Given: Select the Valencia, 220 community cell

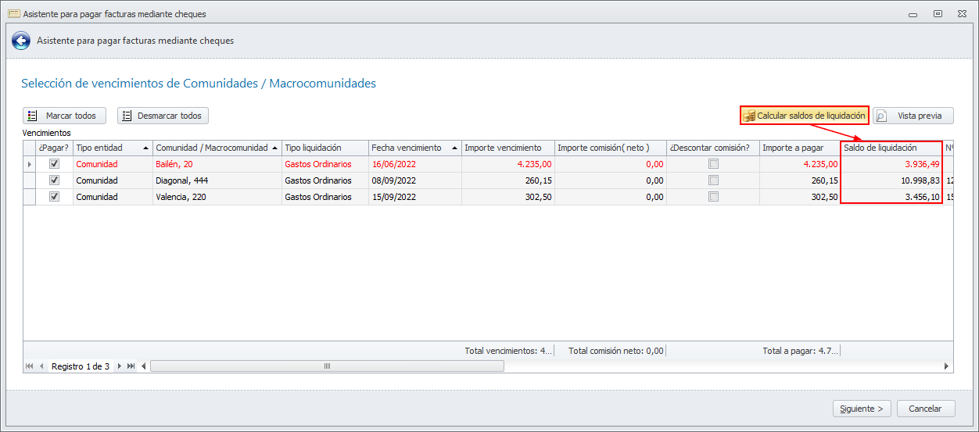Looking at the screenshot, I should coord(217,197).
